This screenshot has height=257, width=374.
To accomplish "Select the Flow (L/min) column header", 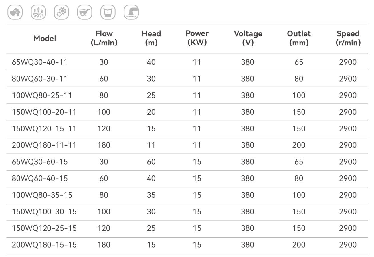I will coord(104,38).
